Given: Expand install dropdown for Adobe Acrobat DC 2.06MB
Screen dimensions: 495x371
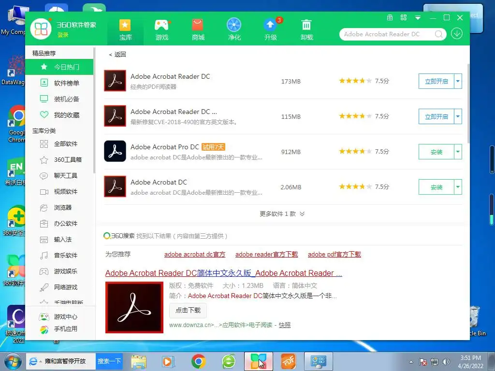Looking at the screenshot, I should click(458, 187).
